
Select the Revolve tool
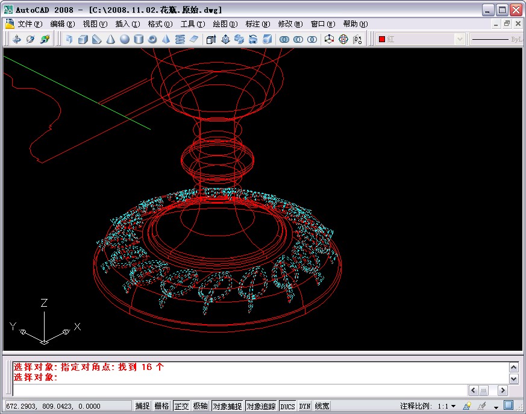click(253, 39)
